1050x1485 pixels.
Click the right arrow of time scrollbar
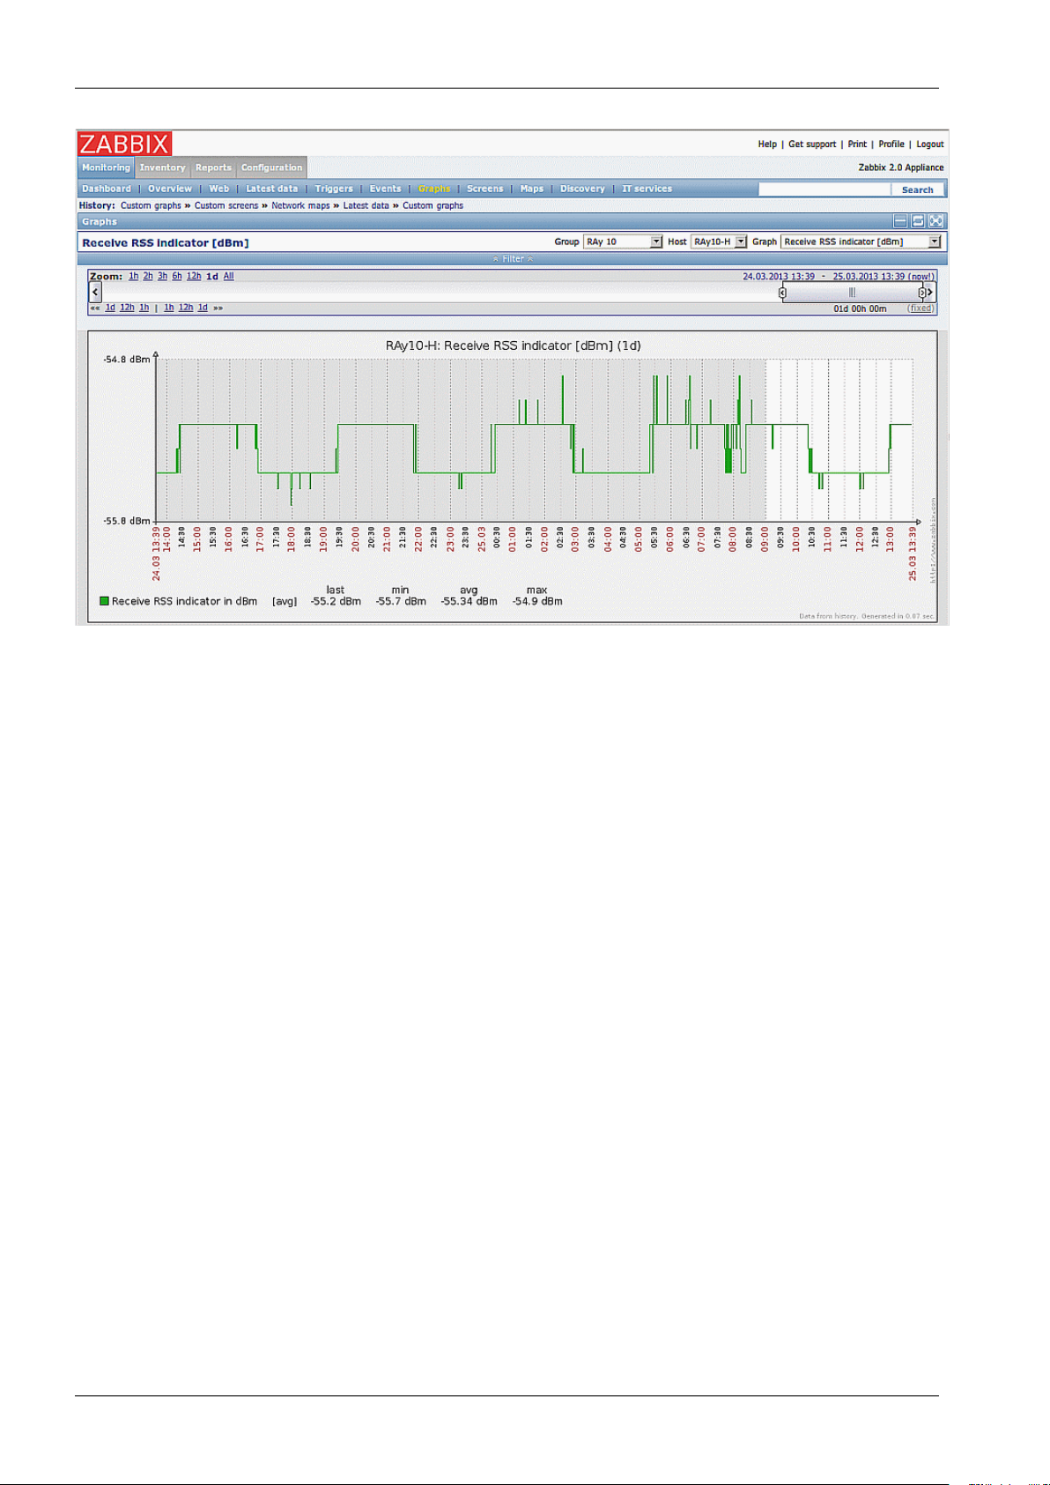coord(930,292)
